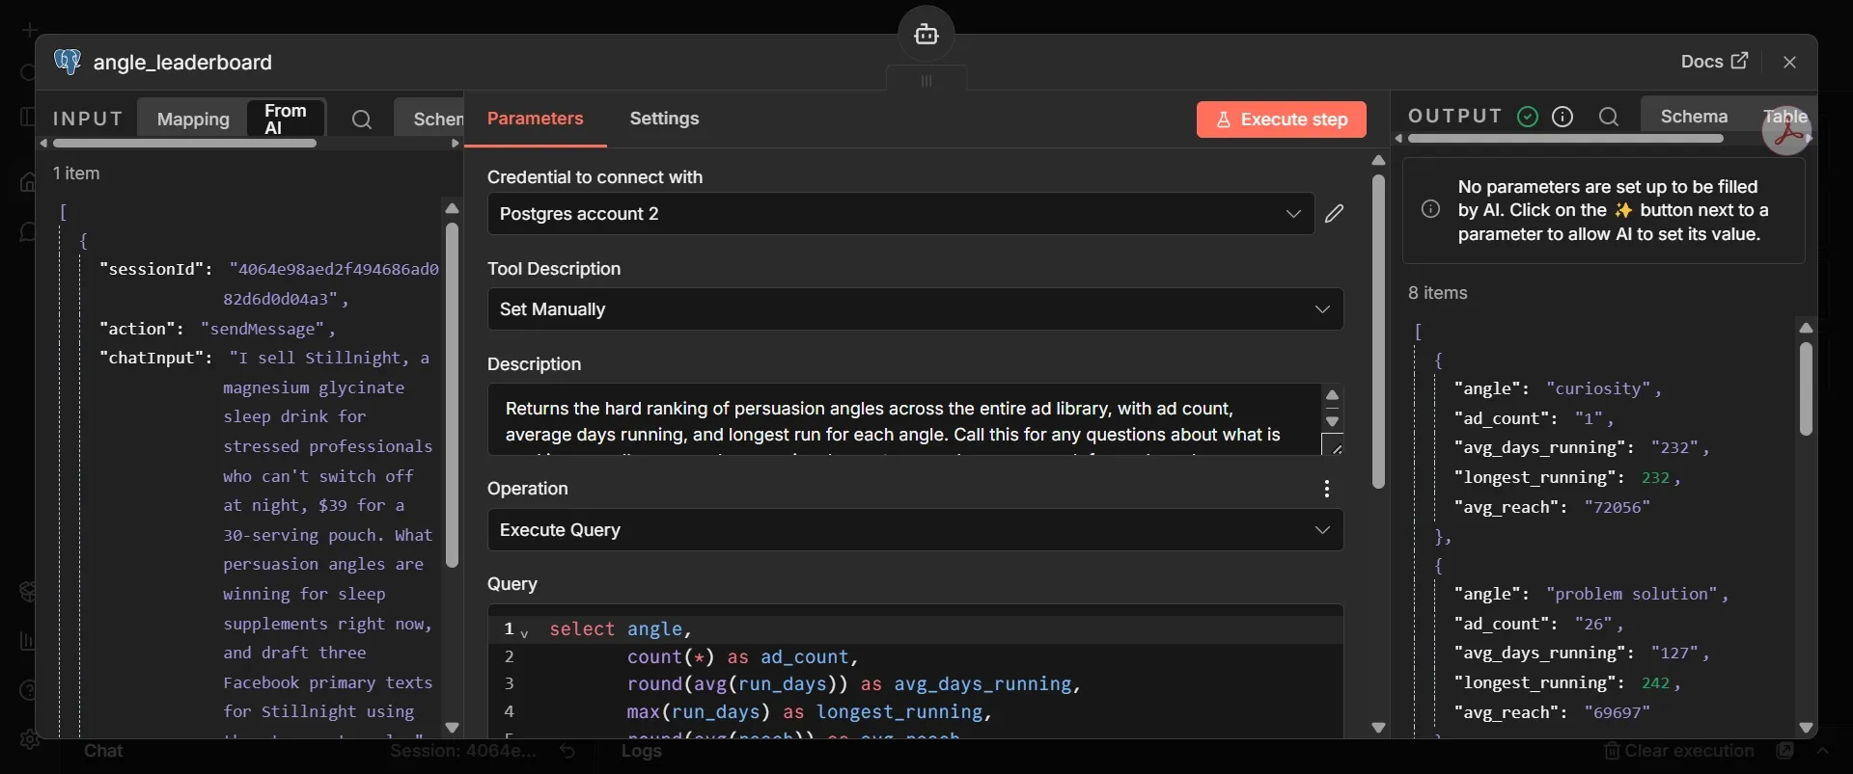This screenshot has width=1853, height=774.
Task: Click the input JSON scroll up arrow
Action: 452,208
